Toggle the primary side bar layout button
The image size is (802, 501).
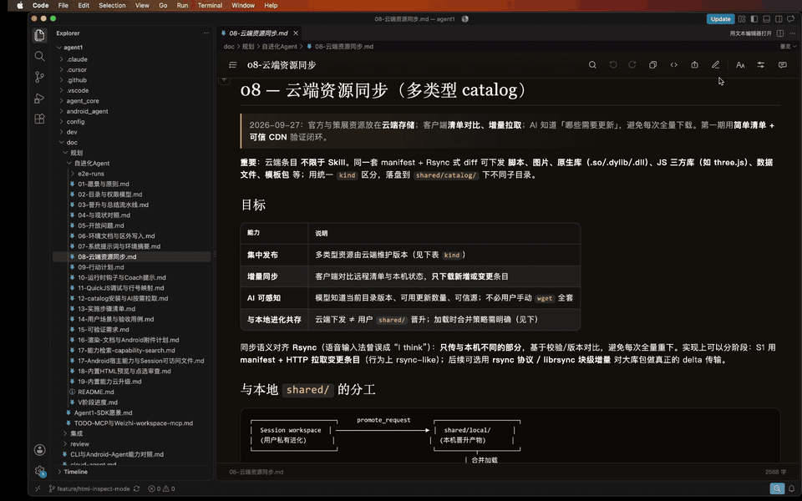click(x=754, y=19)
